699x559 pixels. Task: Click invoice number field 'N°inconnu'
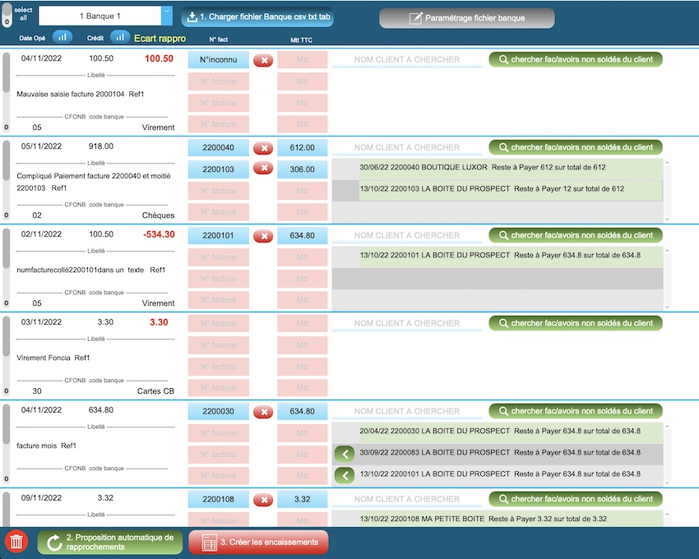[x=219, y=60]
